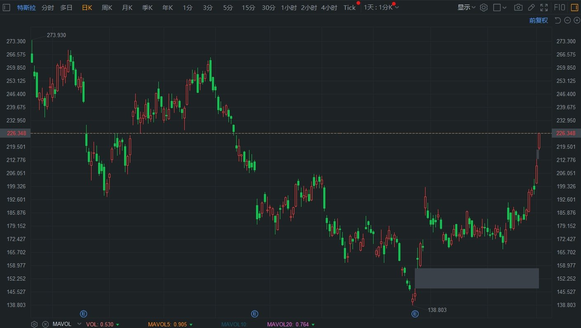The height and width of the screenshot is (328, 581).
Task: Click the 前复权 adjustment link
Action: click(539, 20)
